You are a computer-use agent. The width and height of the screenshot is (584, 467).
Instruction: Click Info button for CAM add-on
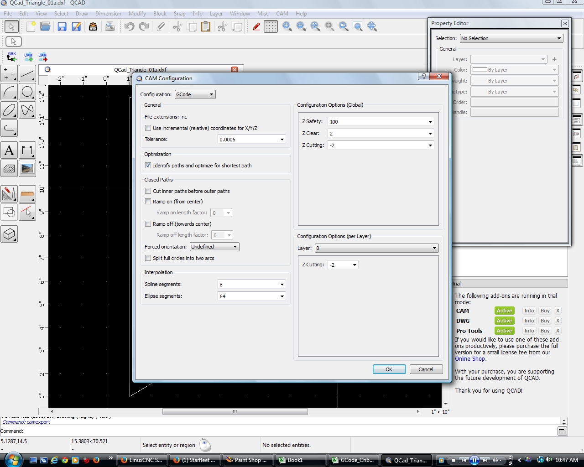tap(529, 311)
